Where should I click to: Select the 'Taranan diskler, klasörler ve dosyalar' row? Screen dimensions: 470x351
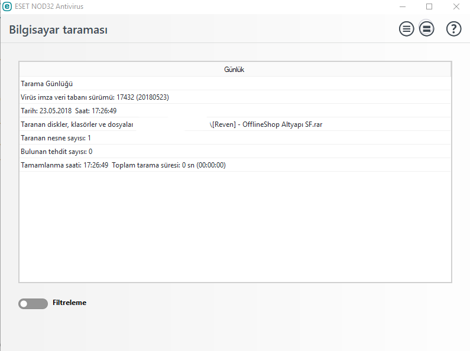[235, 124]
